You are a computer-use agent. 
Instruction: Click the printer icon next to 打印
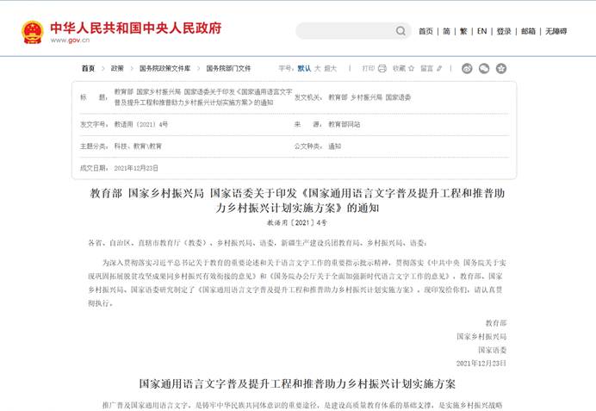tap(382, 68)
